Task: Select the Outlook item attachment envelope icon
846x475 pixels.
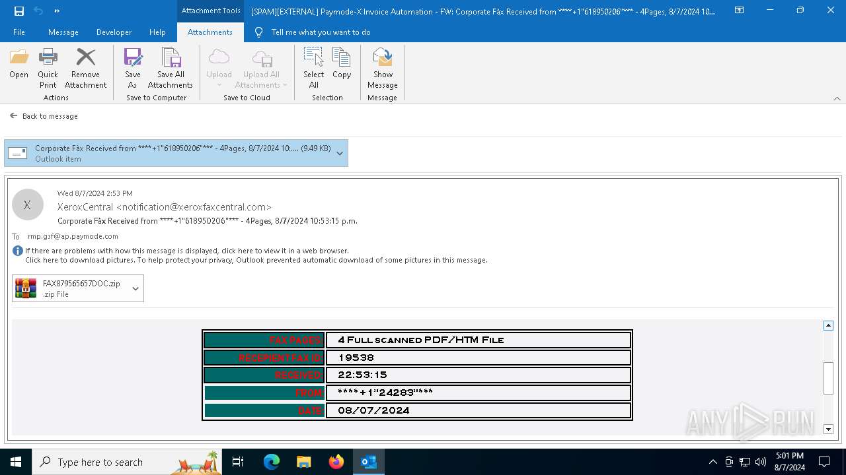Action: 18,153
